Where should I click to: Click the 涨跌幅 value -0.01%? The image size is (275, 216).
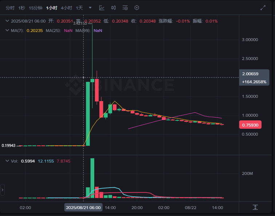coord(183,21)
